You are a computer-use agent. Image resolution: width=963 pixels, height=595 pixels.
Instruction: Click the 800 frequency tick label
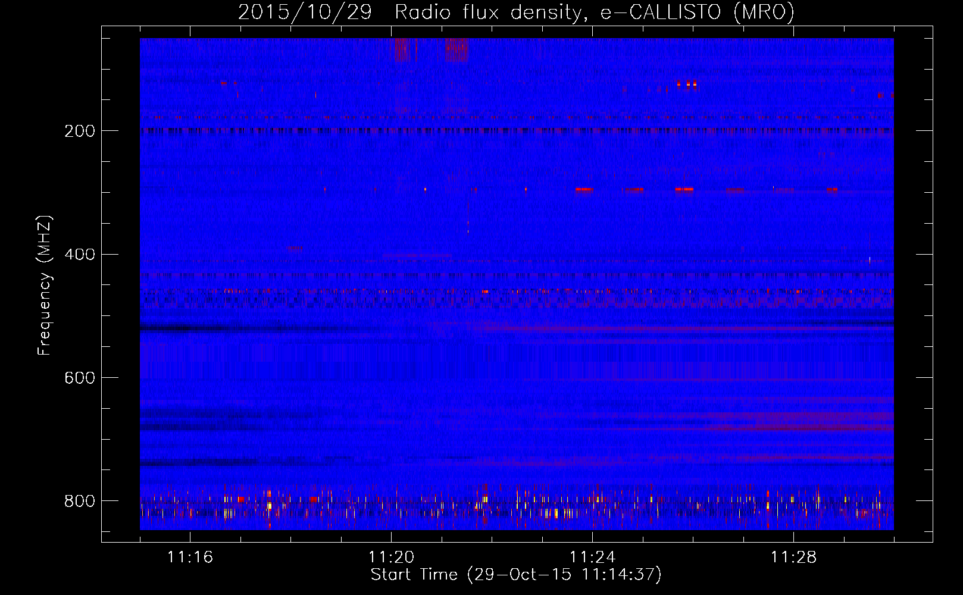click(79, 501)
